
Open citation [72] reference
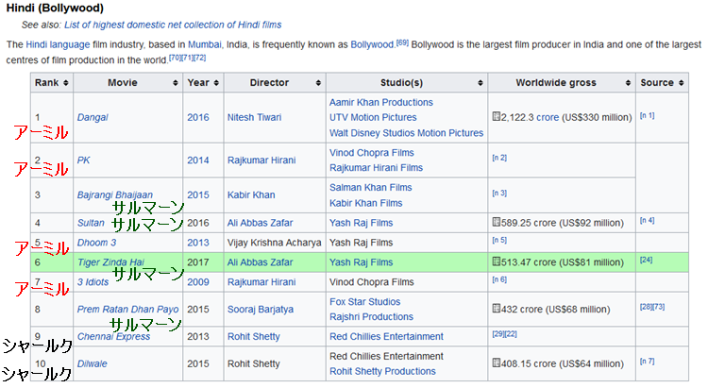199,58
